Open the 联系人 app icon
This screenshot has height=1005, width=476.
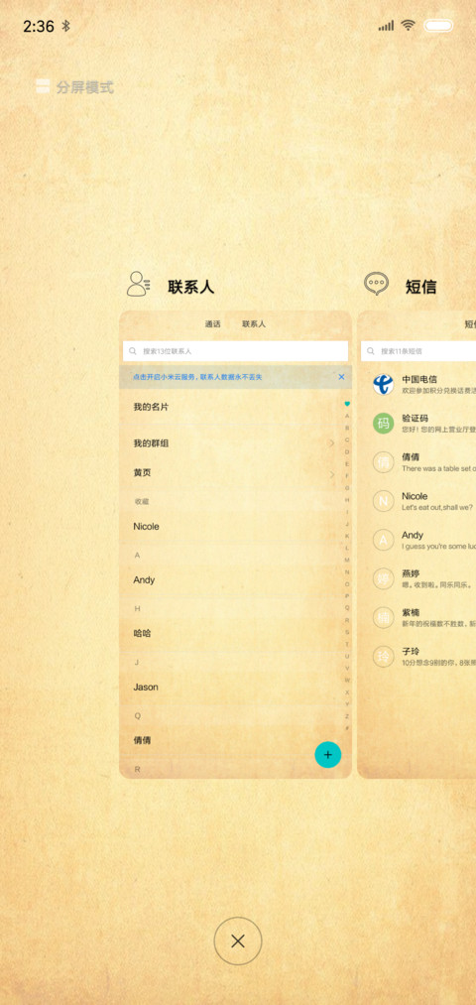pos(138,284)
